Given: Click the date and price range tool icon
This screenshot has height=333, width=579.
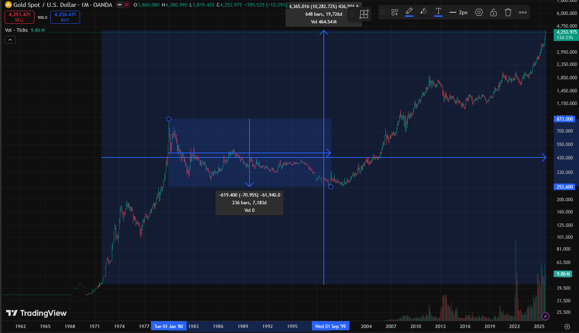Looking at the screenshot, I should [364, 14].
